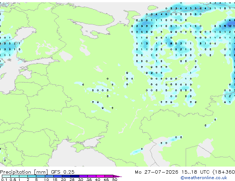
Task: Click the 'GFS 0.25' model label
Action: point(63,172)
